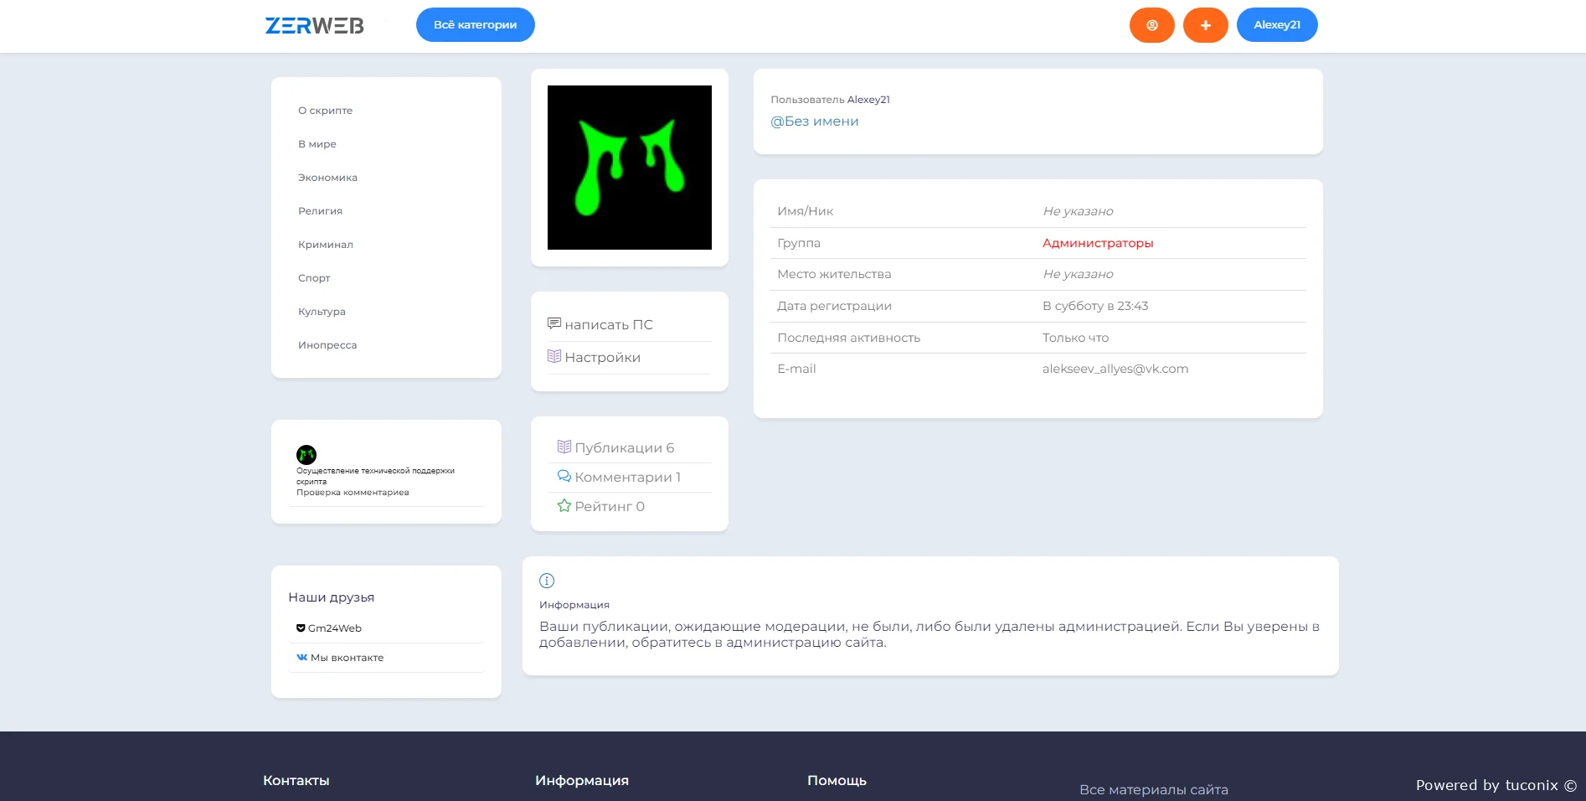Open the Alexey21 account button
Image resolution: width=1586 pixels, height=801 pixels.
[1277, 25]
